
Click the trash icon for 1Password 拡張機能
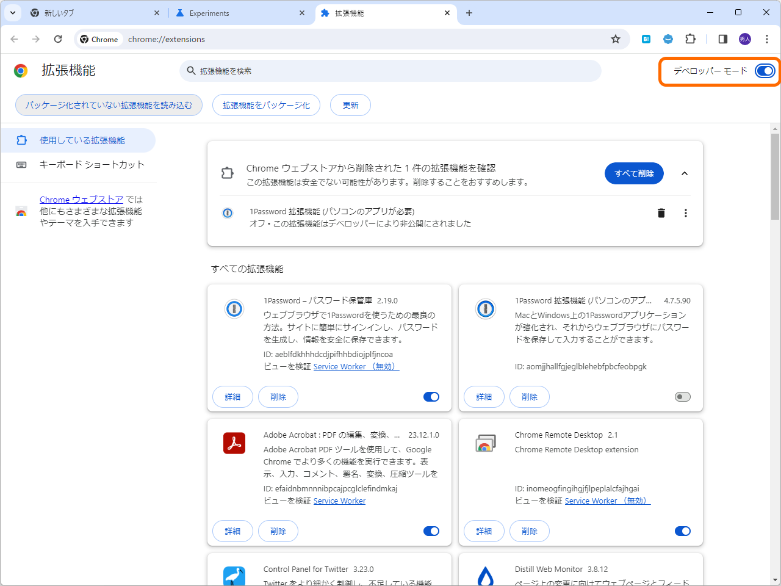[x=661, y=213]
